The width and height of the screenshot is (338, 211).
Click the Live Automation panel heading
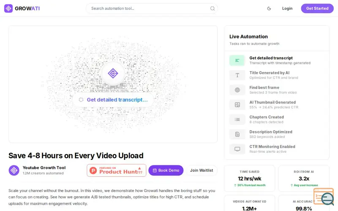[248, 37]
